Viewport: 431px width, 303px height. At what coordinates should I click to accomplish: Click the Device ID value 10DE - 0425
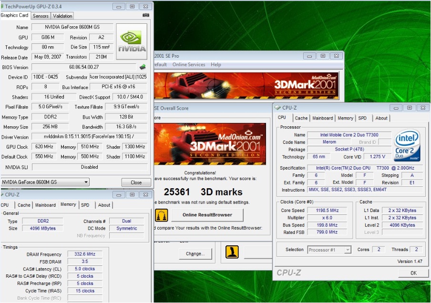(46, 77)
